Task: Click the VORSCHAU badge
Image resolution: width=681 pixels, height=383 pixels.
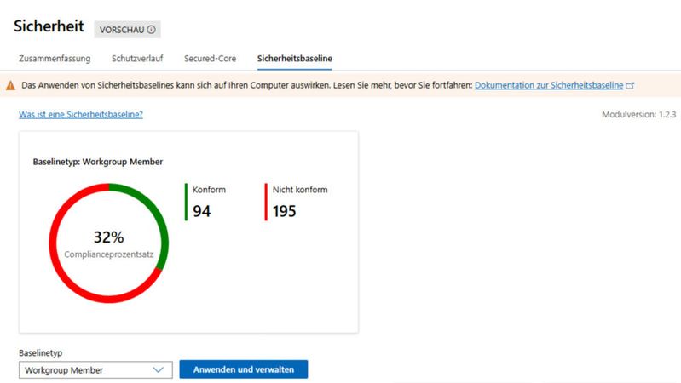Action: pos(127,30)
